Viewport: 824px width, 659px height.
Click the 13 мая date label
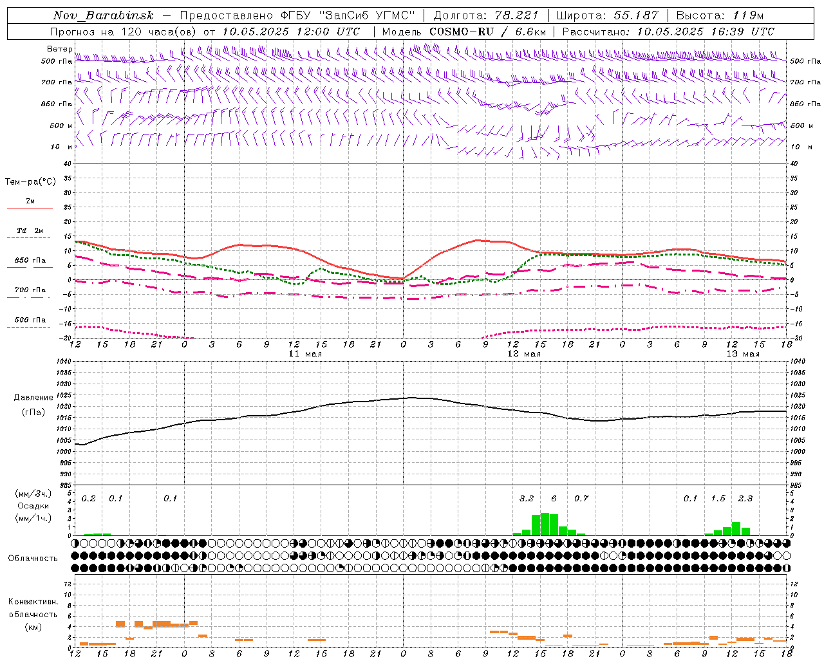pyautogui.click(x=742, y=354)
